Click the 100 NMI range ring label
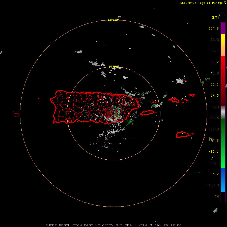The height and width of the screenshot is (227, 227). point(113,20)
